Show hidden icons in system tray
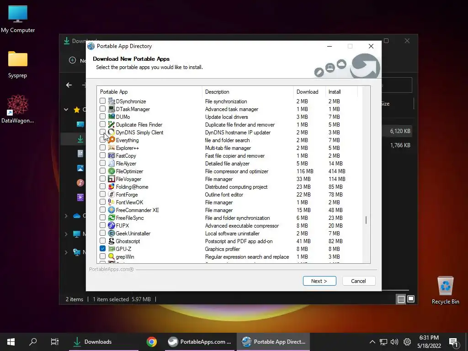 372,342
